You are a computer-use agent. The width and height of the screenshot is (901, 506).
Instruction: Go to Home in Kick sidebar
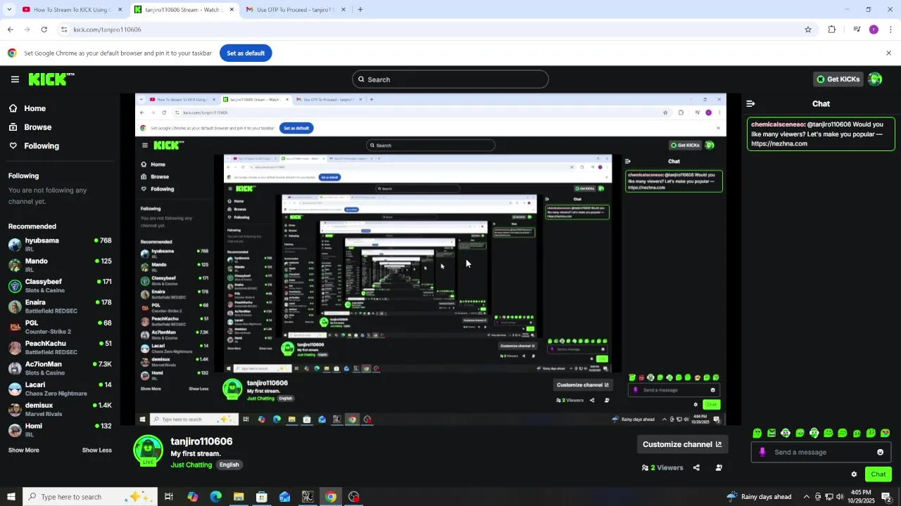[27, 108]
